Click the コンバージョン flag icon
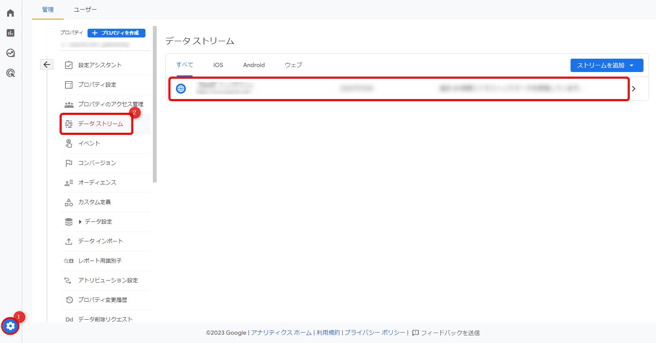The width and height of the screenshot is (656, 343). pyautogui.click(x=69, y=163)
